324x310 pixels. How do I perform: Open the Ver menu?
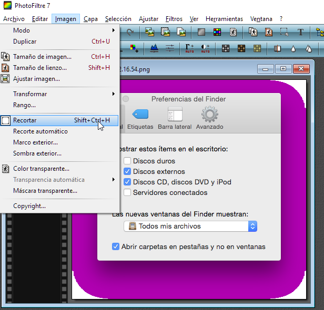click(x=194, y=19)
